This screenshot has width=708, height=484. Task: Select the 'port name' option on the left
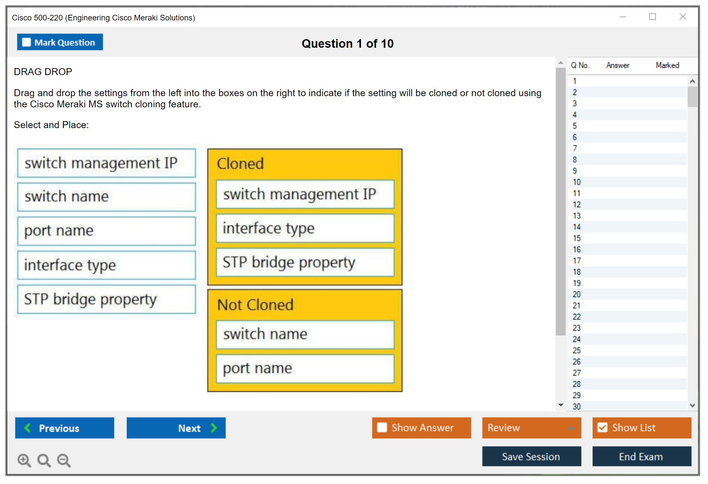pos(106,231)
